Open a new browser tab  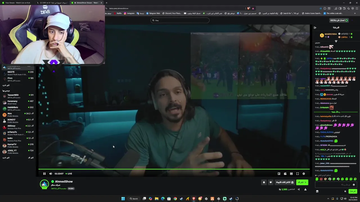[x=106, y=3]
